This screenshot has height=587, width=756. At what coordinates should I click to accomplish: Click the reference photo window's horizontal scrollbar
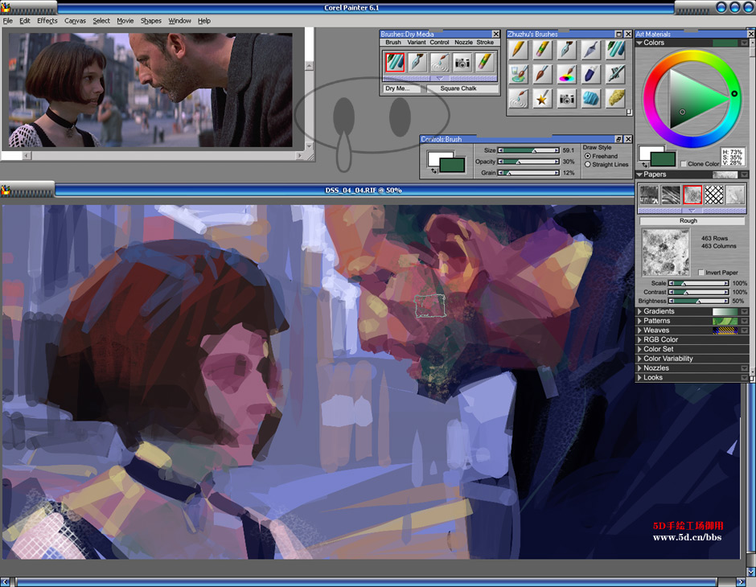(x=162, y=156)
